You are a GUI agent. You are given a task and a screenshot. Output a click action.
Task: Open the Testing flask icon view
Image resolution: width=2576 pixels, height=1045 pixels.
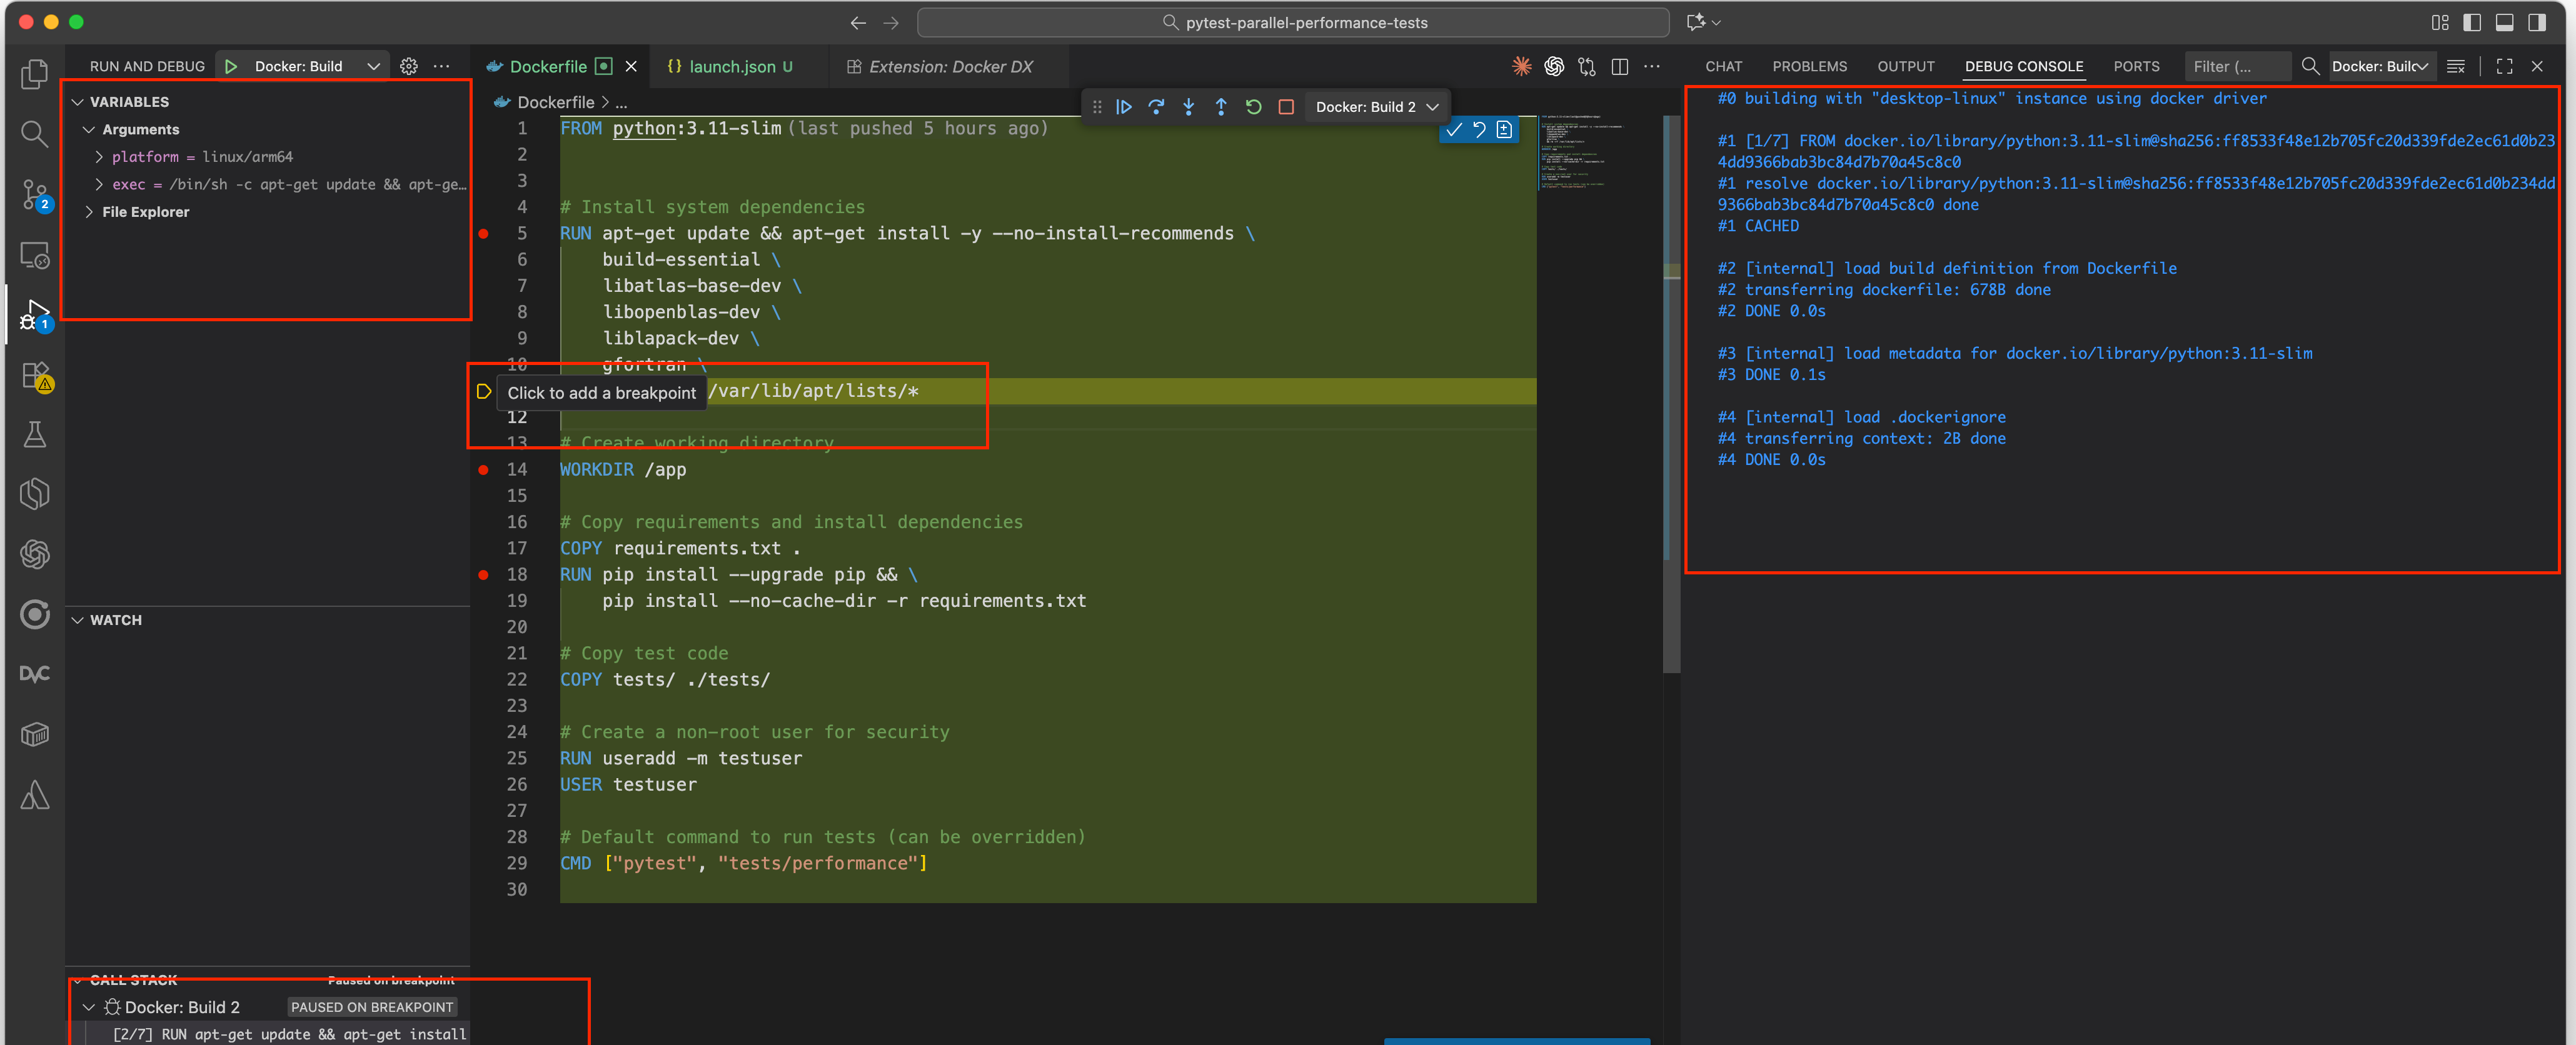34,434
